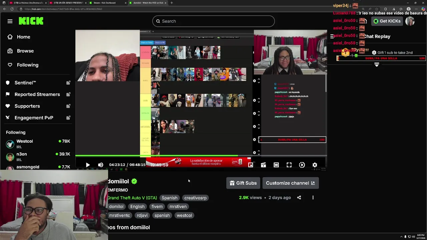
Task: Select the Grand Theft Auto V category link
Action: pyautogui.click(x=132, y=198)
